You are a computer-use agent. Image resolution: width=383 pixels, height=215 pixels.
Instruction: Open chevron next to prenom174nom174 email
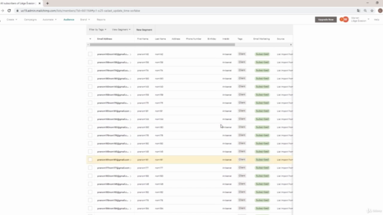(x=130, y=70)
